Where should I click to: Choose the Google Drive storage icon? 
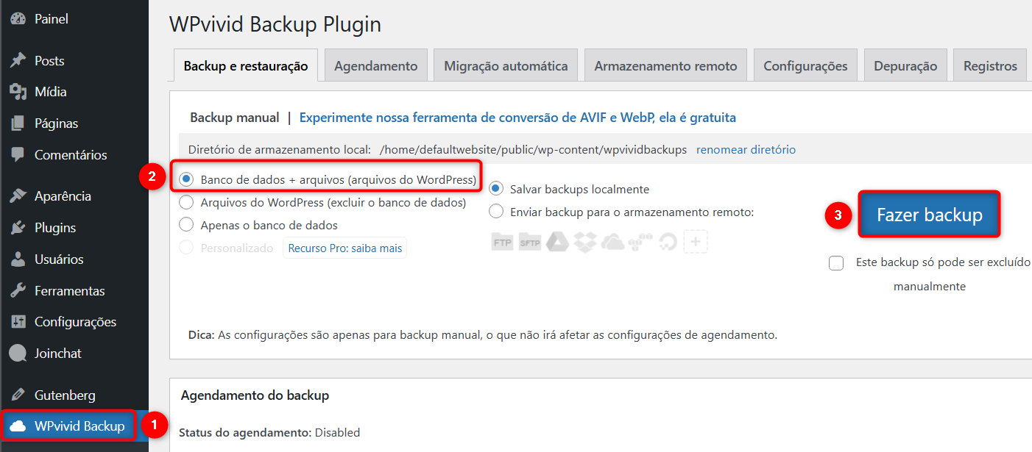coord(559,242)
